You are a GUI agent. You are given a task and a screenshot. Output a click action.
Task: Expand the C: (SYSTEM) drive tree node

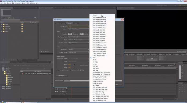[1, 68]
